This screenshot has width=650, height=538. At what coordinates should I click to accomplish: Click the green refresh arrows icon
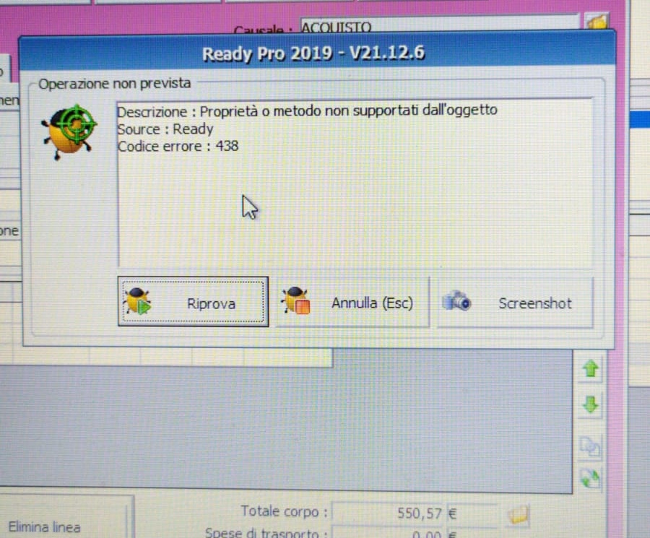pyautogui.click(x=590, y=478)
